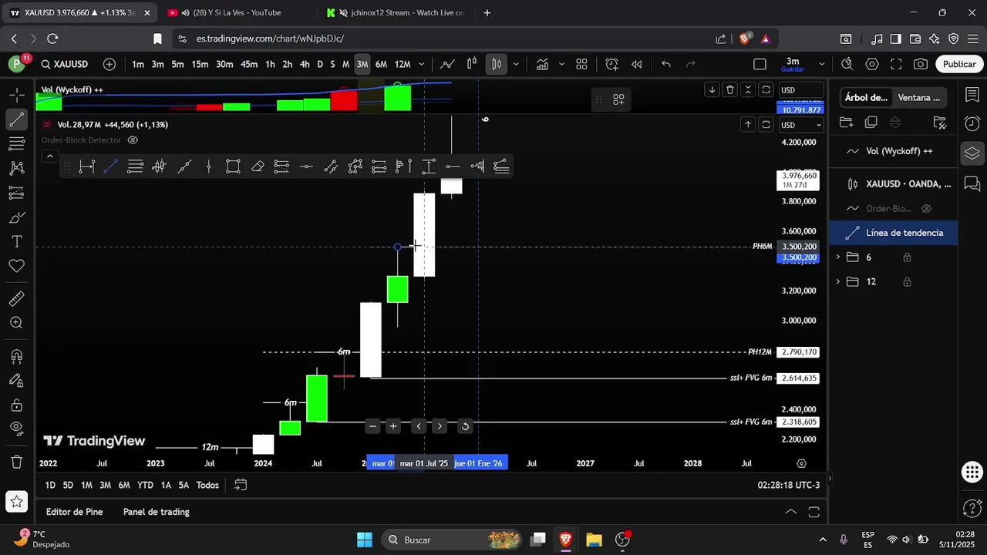This screenshot has width=987, height=555.
Task: Open USD currency dropdown on main price scale
Action: pyautogui.click(x=801, y=125)
